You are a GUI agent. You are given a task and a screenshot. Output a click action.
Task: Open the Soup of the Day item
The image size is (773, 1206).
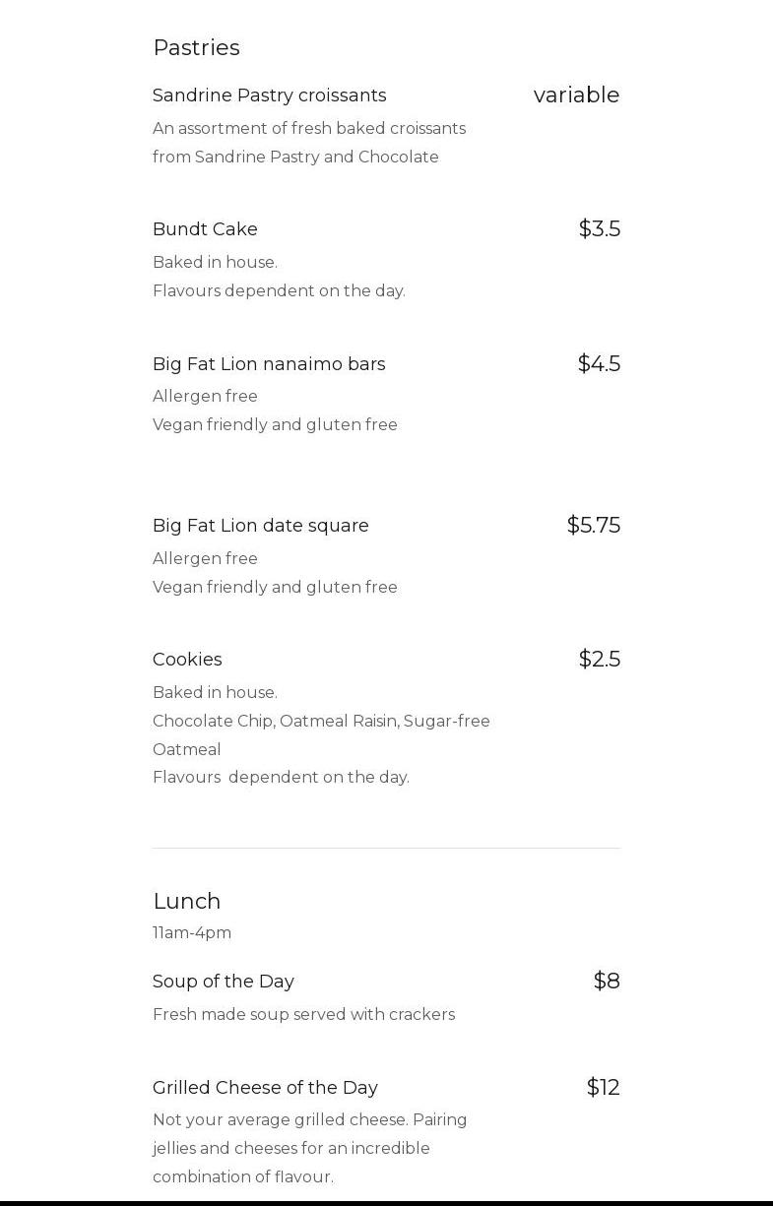click(x=223, y=982)
